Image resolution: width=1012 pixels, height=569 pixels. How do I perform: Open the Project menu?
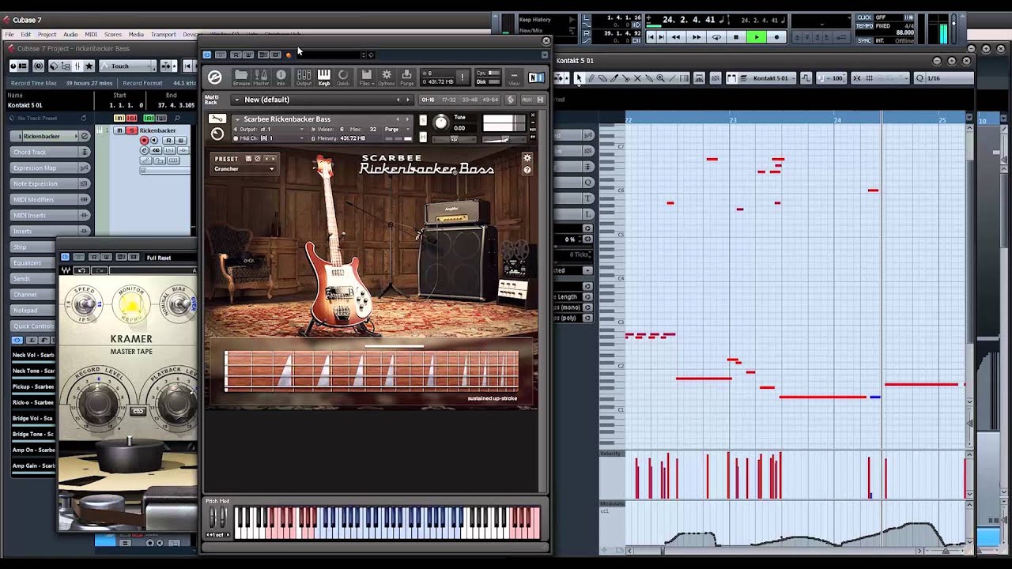(x=47, y=35)
